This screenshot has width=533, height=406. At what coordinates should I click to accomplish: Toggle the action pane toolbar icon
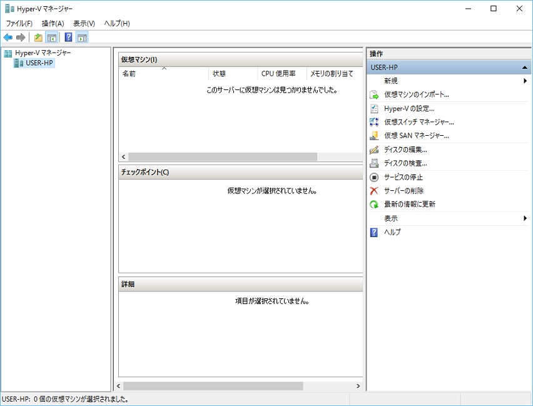82,38
